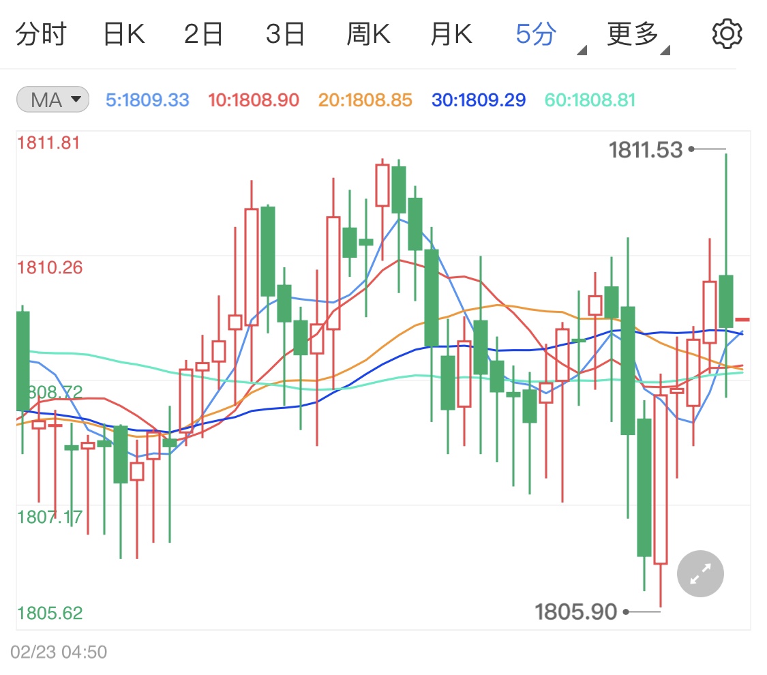This screenshot has width=767, height=675.
Task: Expand chart to fullscreen
Action: click(x=700, y=573)
